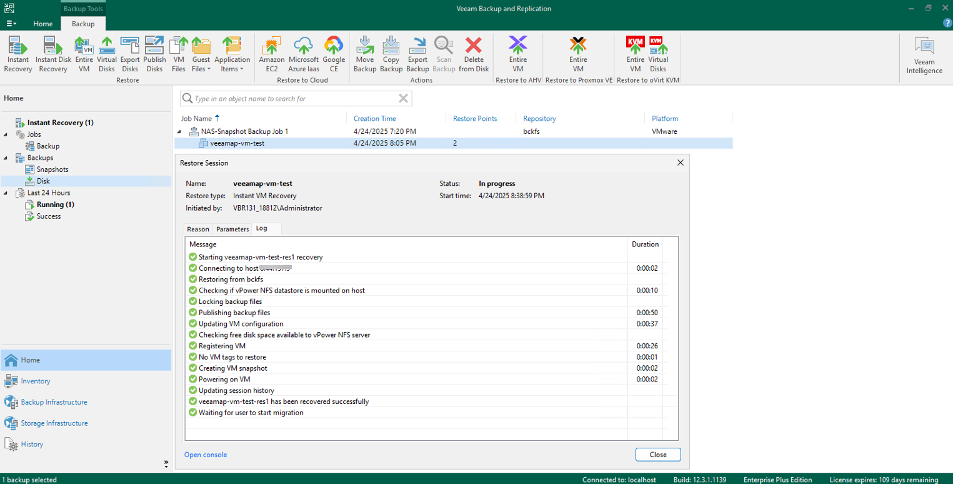953x484 pixels.
Task: Collapse NAS-Snapshot Backup Job 1 row
Action: pyautogui.click(x=179, y=132)
